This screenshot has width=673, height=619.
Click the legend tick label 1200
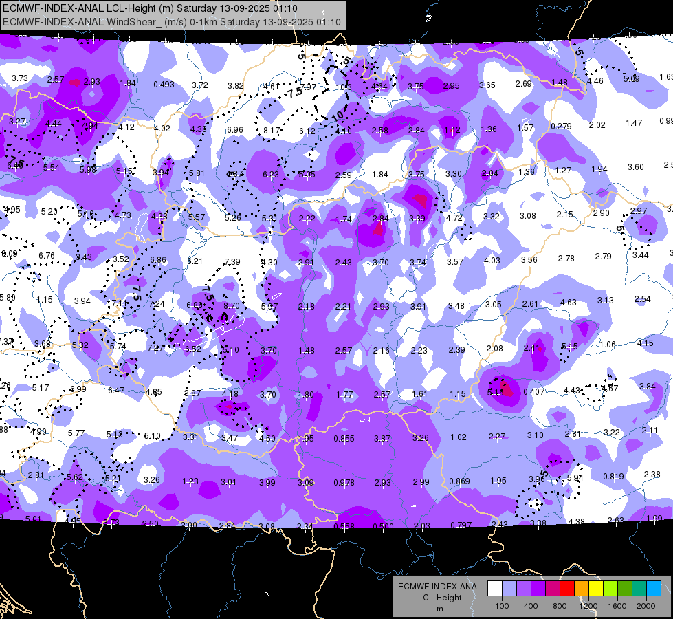588,606
